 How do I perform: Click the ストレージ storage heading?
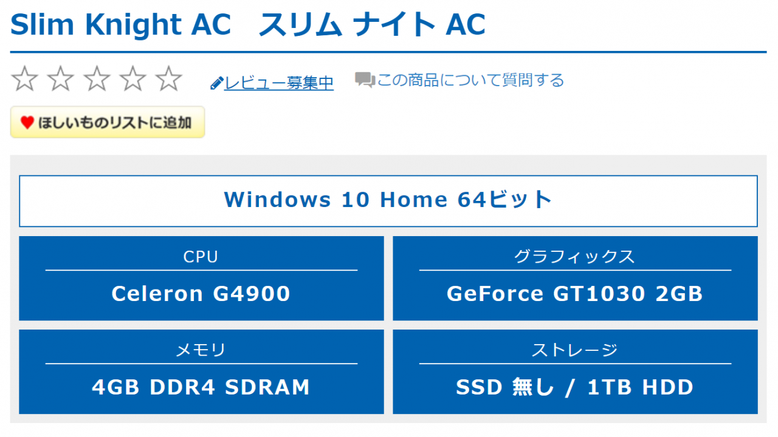[575, 350]
